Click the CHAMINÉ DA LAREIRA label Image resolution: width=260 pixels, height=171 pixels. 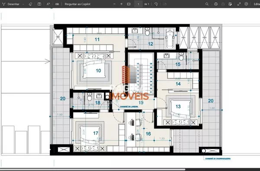pos(129,107)
